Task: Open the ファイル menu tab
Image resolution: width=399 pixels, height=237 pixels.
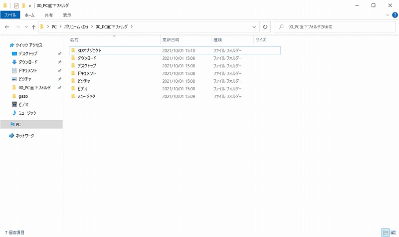Action: pyautogui.click(x=10, y=15)
